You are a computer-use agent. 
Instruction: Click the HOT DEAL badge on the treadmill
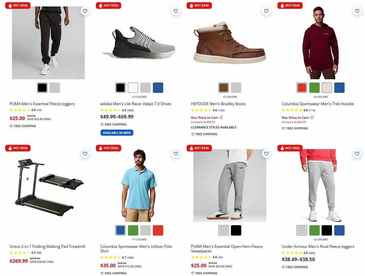(x=18, y=148)
